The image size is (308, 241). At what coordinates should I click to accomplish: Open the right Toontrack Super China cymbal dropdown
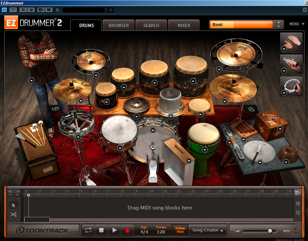(225, 101)
